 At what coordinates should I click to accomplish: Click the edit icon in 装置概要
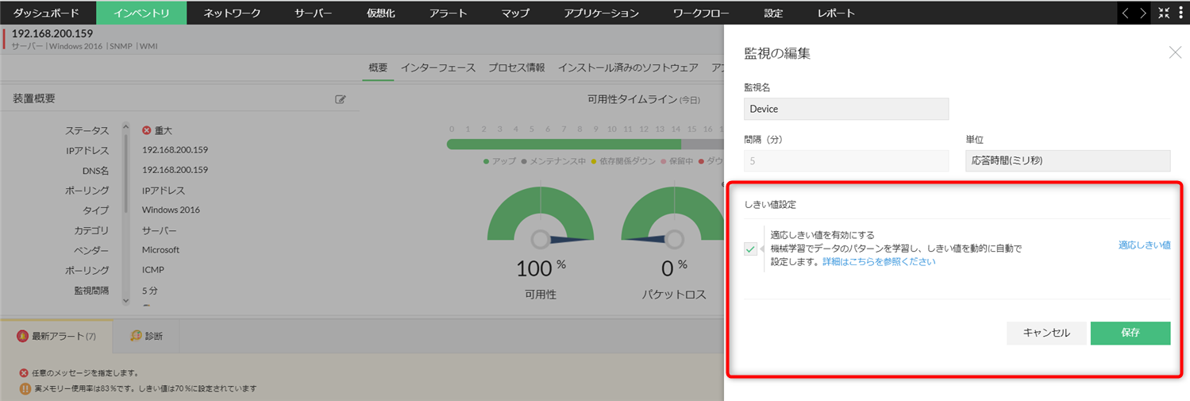[341, 99]
